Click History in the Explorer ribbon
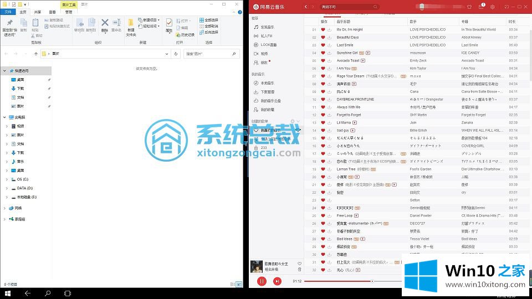Screen dimensions: 532x299 point(185,35)
